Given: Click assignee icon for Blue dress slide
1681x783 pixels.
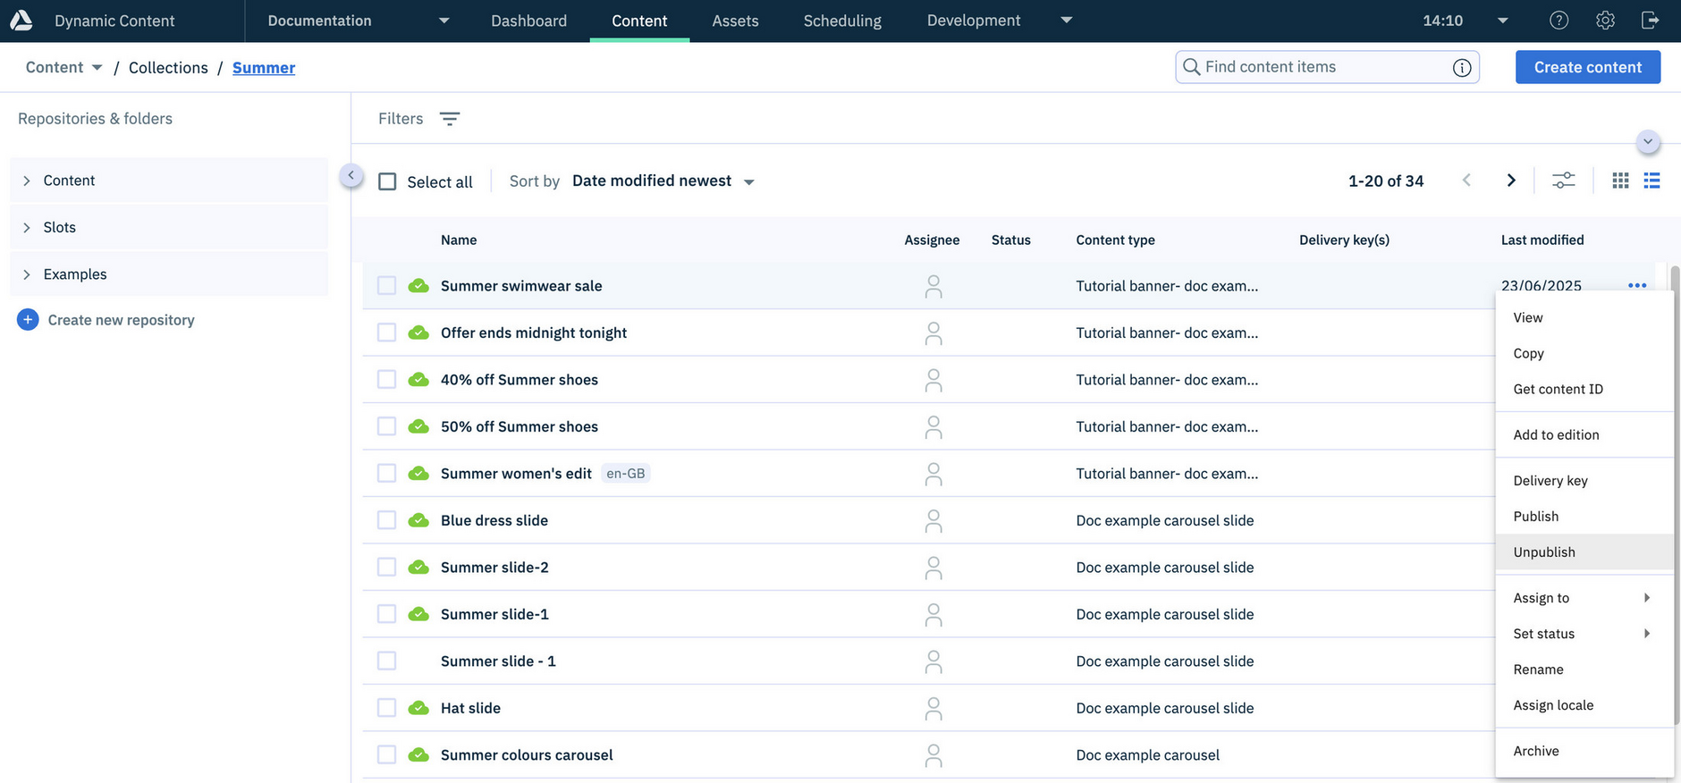Looking at the screenshot, I should (x=933, y=521).
